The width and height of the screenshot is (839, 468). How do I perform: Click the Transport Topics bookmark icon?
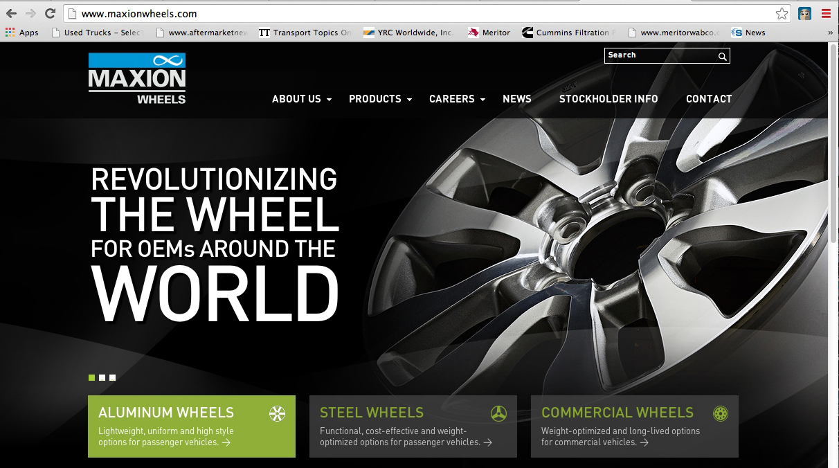[264, 32]
